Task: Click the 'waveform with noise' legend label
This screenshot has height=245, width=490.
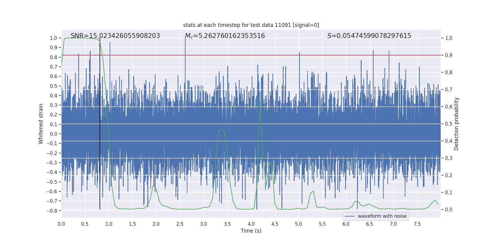Action: pyautogui.click(x=382, y=216)
